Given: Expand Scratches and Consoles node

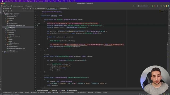Looking at the screenshot, I should pos(2,52).
